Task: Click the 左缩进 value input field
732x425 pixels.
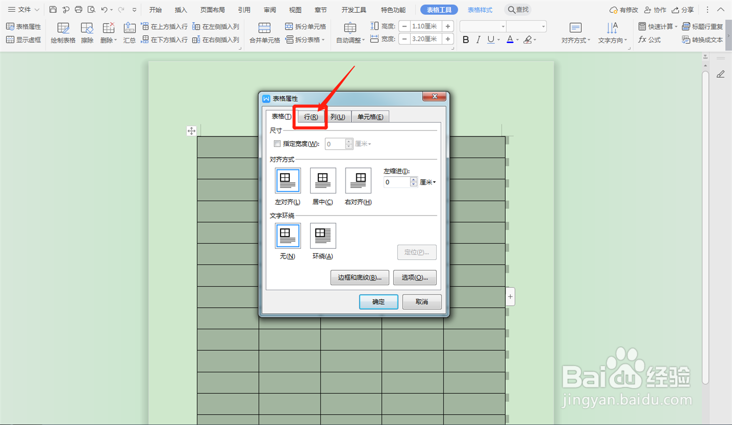Action: [397, 182]
